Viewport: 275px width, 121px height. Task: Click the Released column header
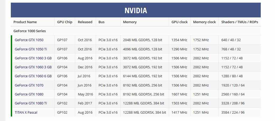(85, 22)
